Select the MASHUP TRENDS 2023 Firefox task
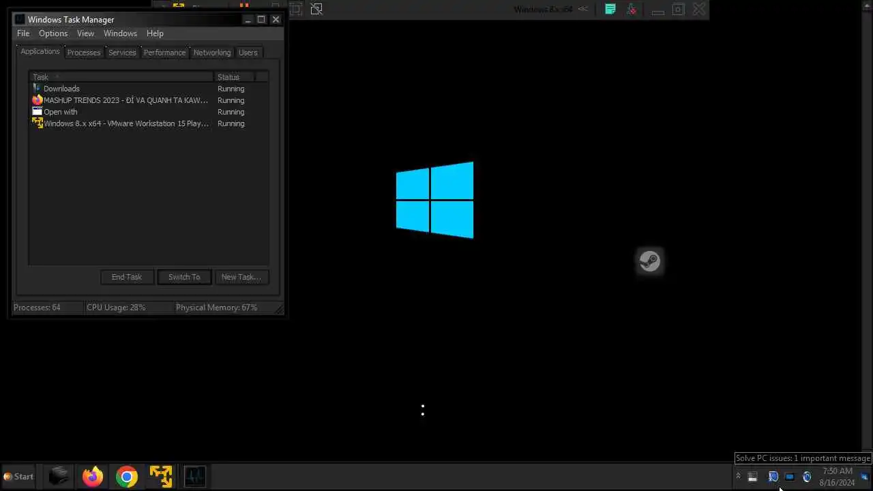 click(x=149, y=100)
